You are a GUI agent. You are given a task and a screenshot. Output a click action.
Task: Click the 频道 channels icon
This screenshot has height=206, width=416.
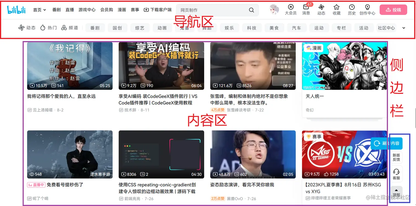[64, 27]
